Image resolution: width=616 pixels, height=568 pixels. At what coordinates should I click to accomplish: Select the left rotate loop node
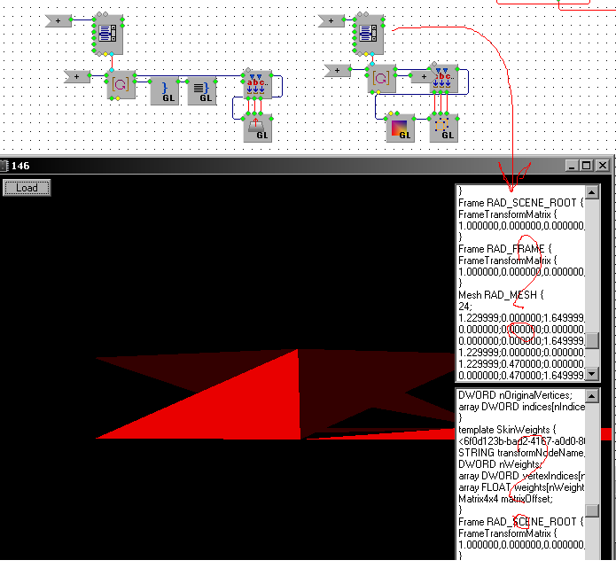click(x=121, y=86)
